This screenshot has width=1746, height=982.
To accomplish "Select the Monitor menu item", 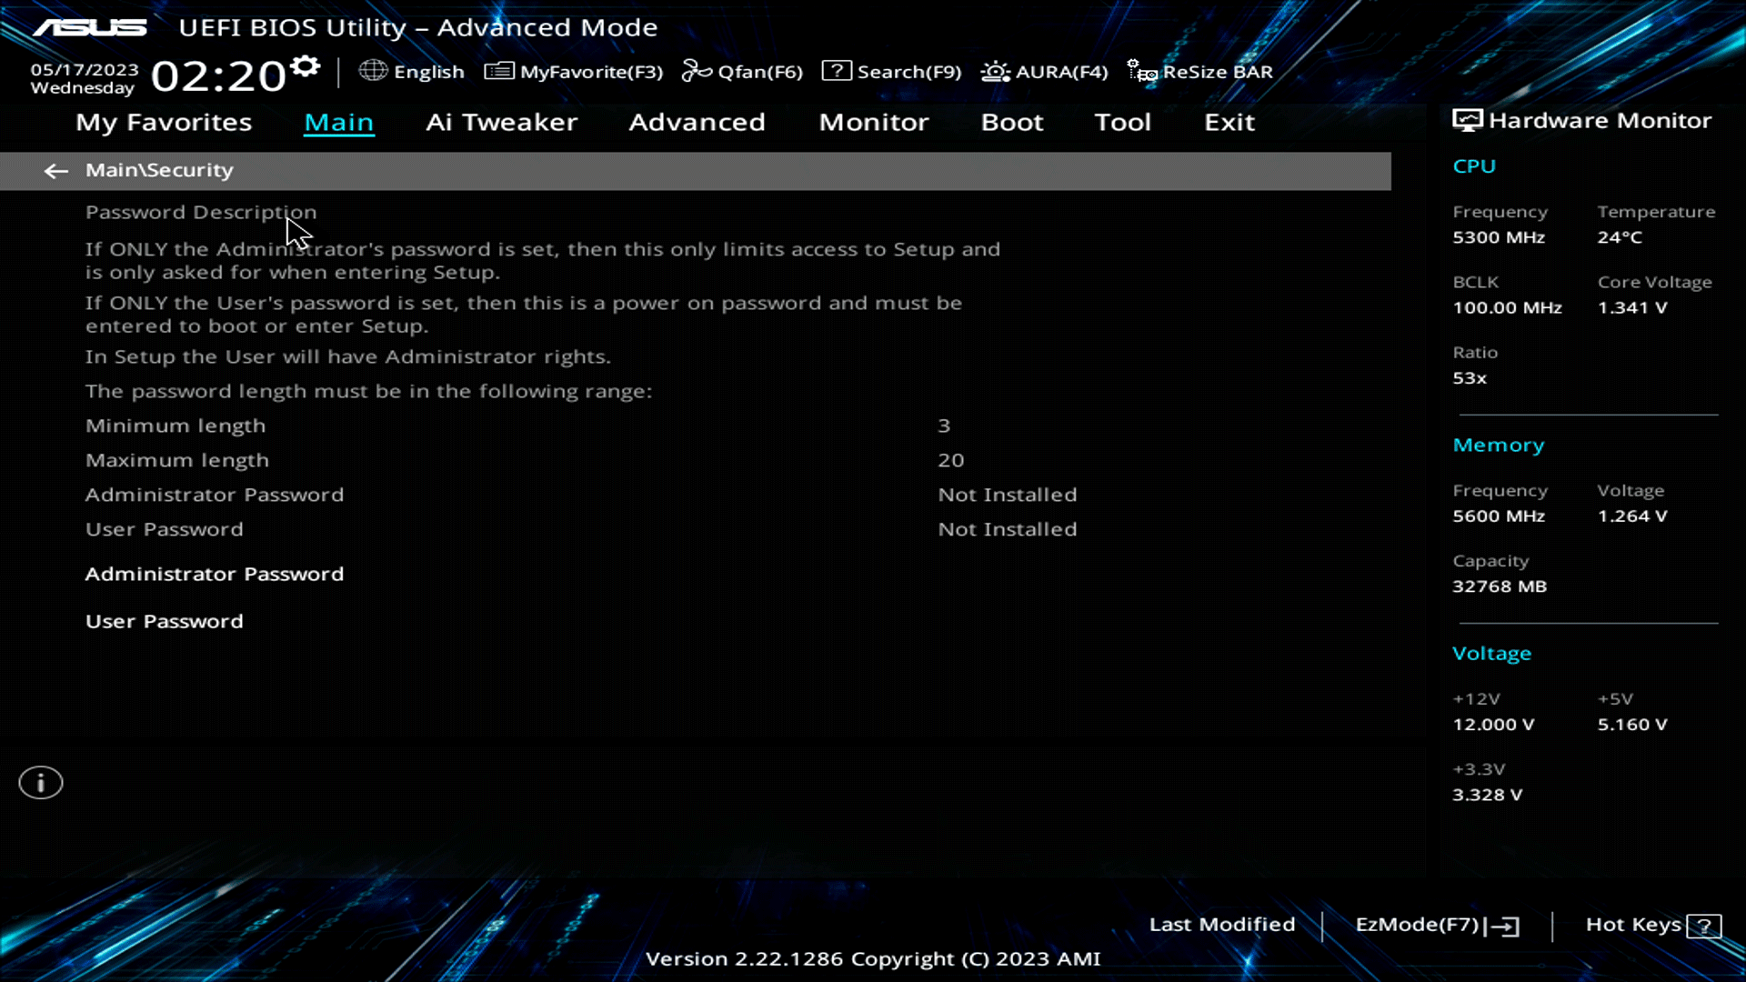I will point(874,122).
